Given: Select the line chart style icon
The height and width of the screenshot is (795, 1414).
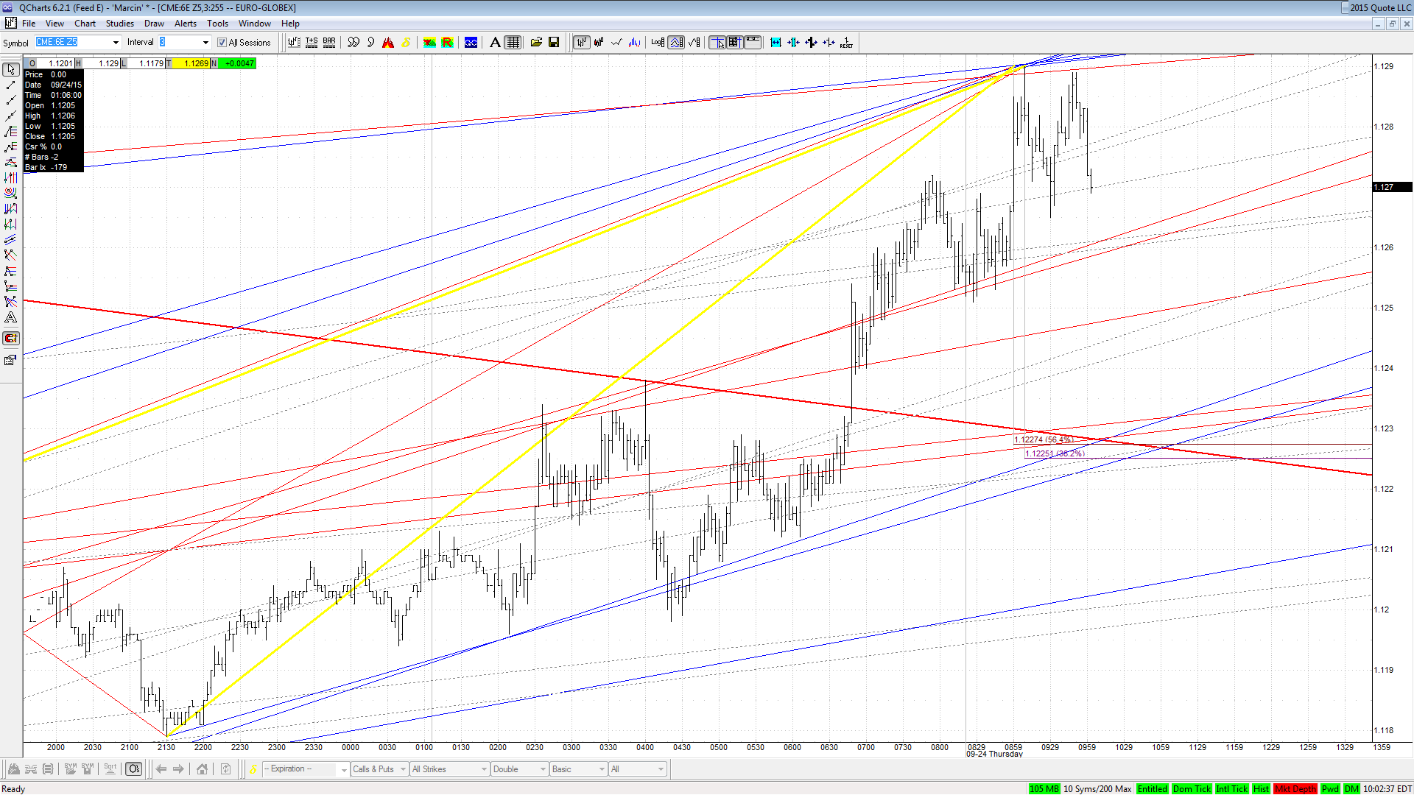Looking at the screenshot, I should (616, 43).
